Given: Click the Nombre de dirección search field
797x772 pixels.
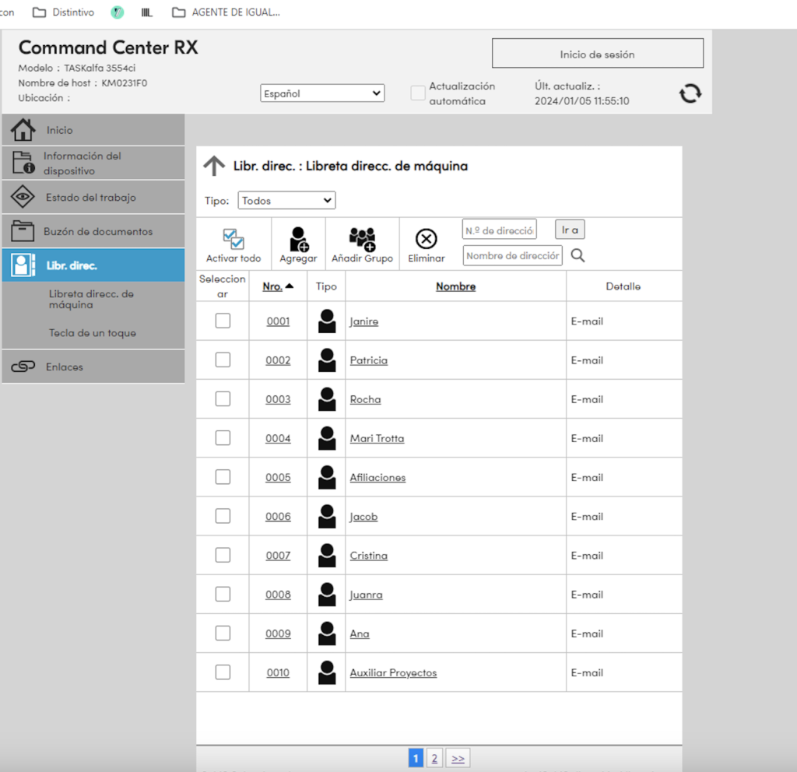Looking at the screenshot, I should (x=512, y=255).
